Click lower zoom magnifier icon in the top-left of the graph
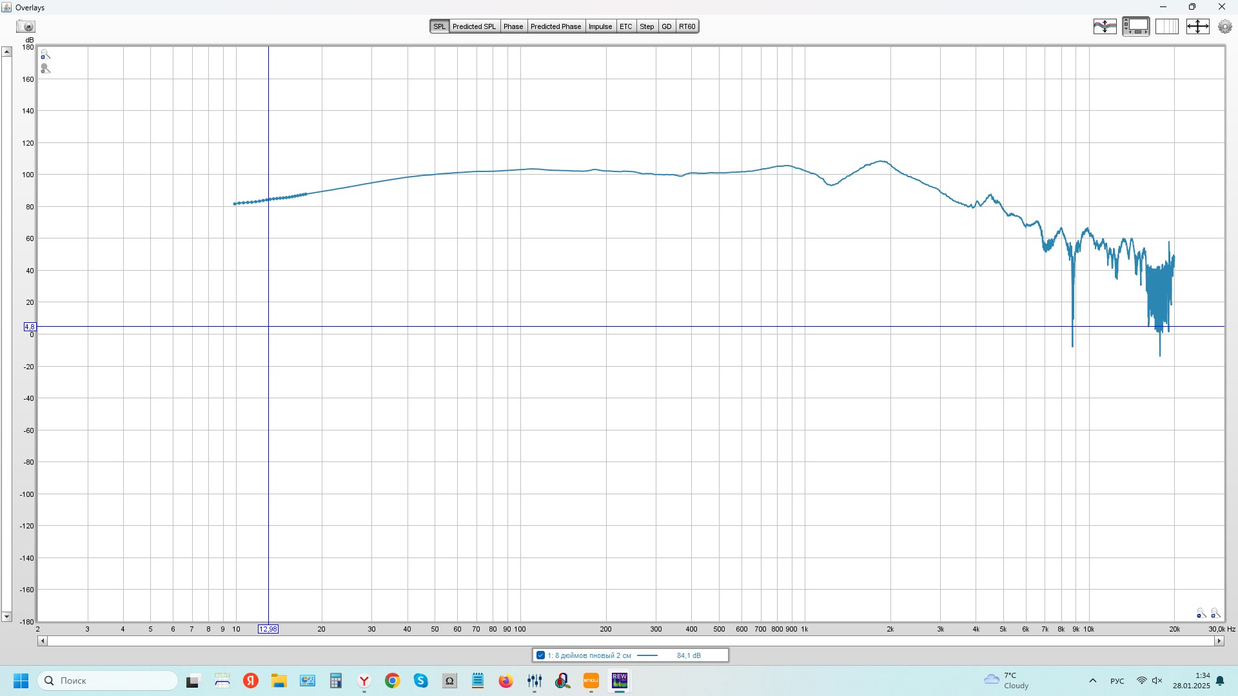 pyautogui.click(x=45, y=68)
